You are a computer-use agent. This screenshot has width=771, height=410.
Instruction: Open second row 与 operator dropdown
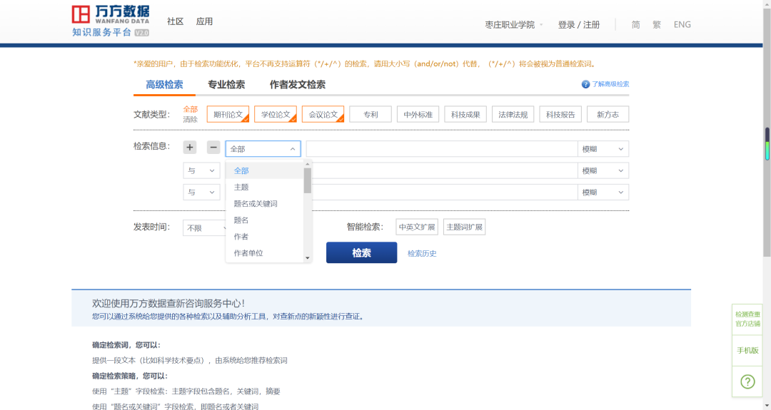(x=201, y=170)
